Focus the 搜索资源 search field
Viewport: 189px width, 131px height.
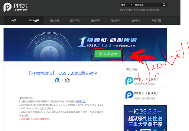(x=148, y=5)
